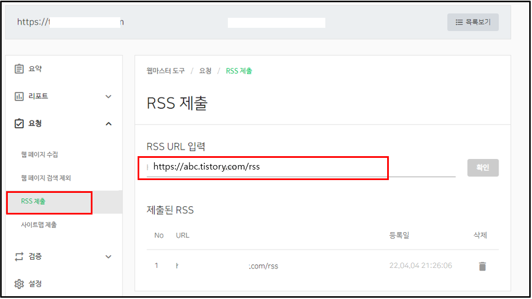
Task: Click the 22.04.04 21:26:06 registration date
Action: [x=421, y=266]
